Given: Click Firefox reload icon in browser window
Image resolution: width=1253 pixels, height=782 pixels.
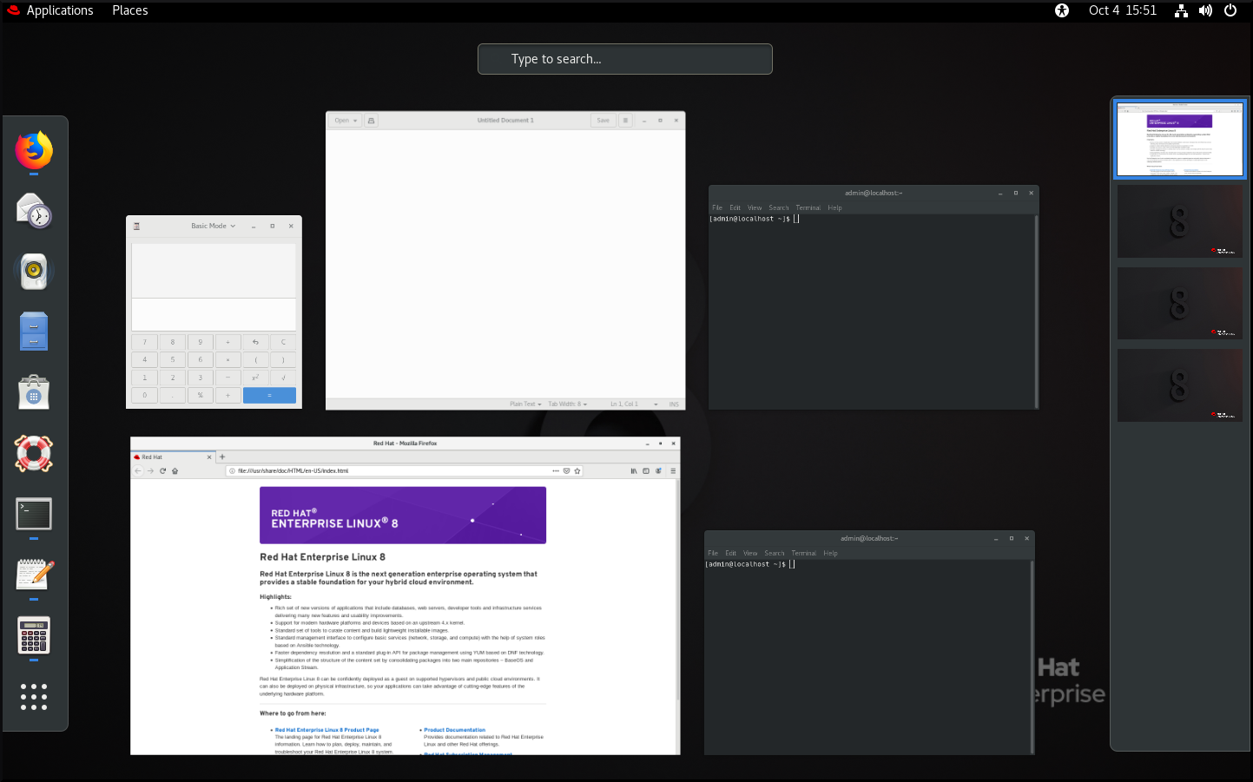Looking at the screenshot, I should 162,471.
